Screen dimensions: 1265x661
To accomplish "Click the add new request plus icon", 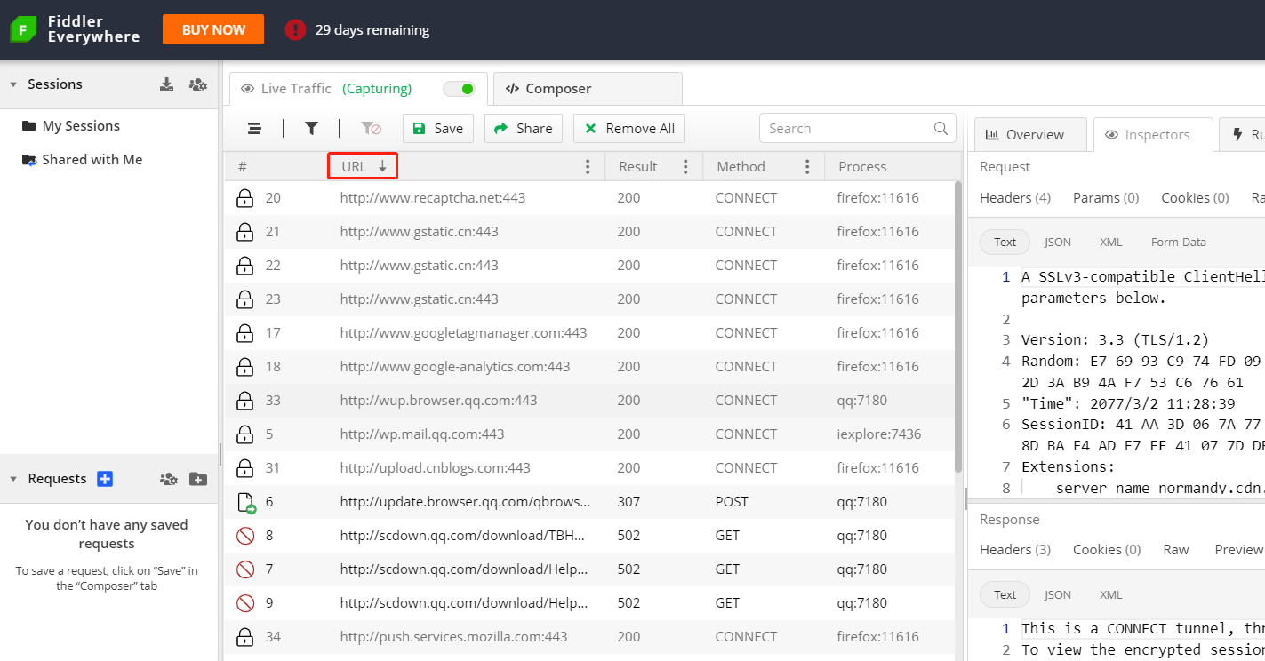I will [x=105, y=479].
